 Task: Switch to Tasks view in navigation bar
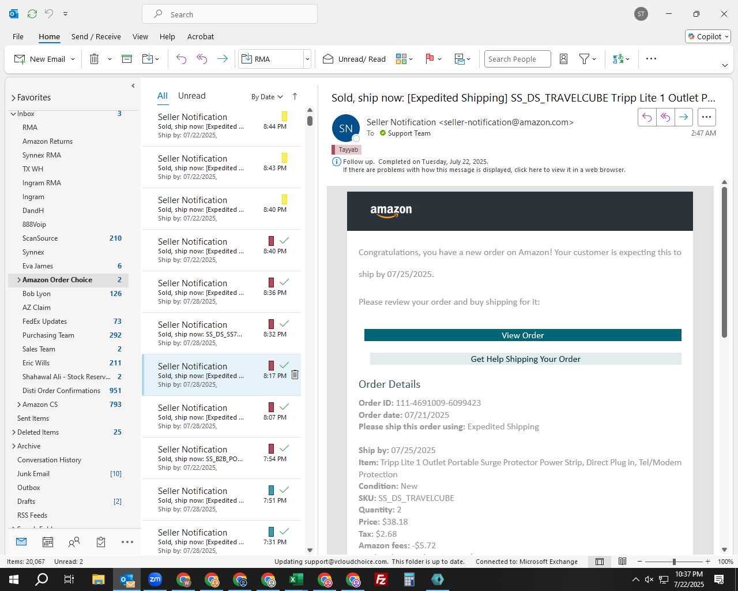101,542
